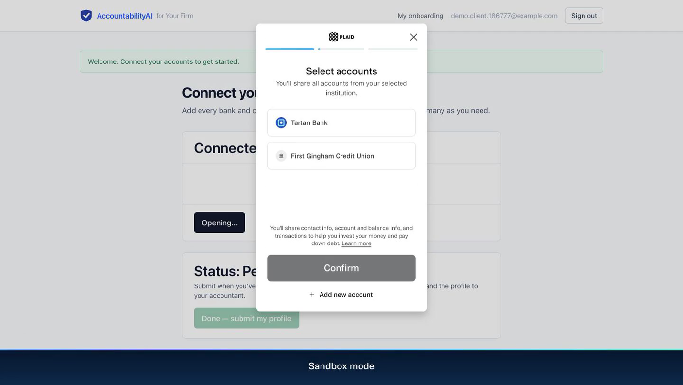Click the welcome message banner text
Viewport: 683px width, 385px height.
point(163,61)
